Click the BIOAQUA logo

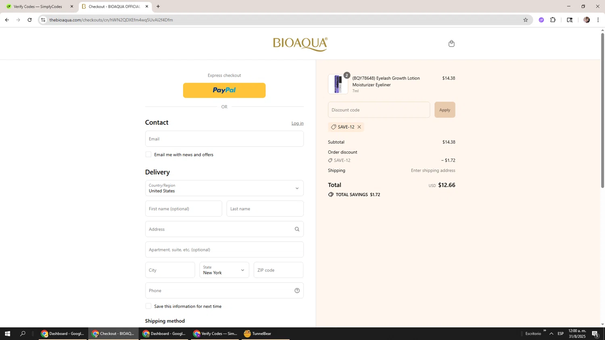300,44
